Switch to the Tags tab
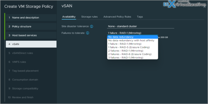 pos(140,17)
